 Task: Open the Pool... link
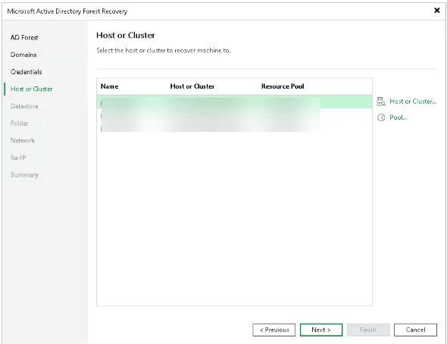tap(399, 117)
